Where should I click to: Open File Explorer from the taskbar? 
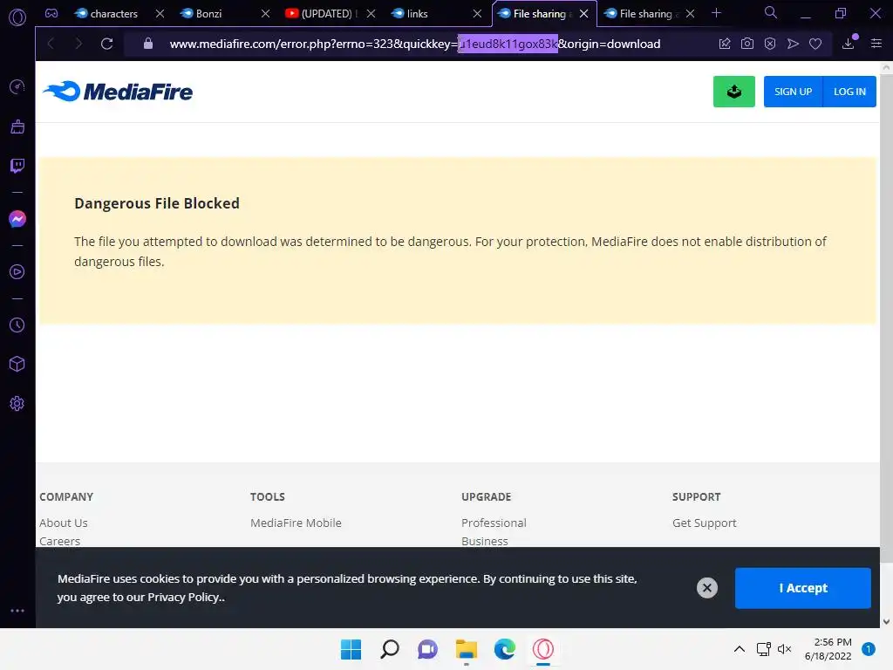467,649
